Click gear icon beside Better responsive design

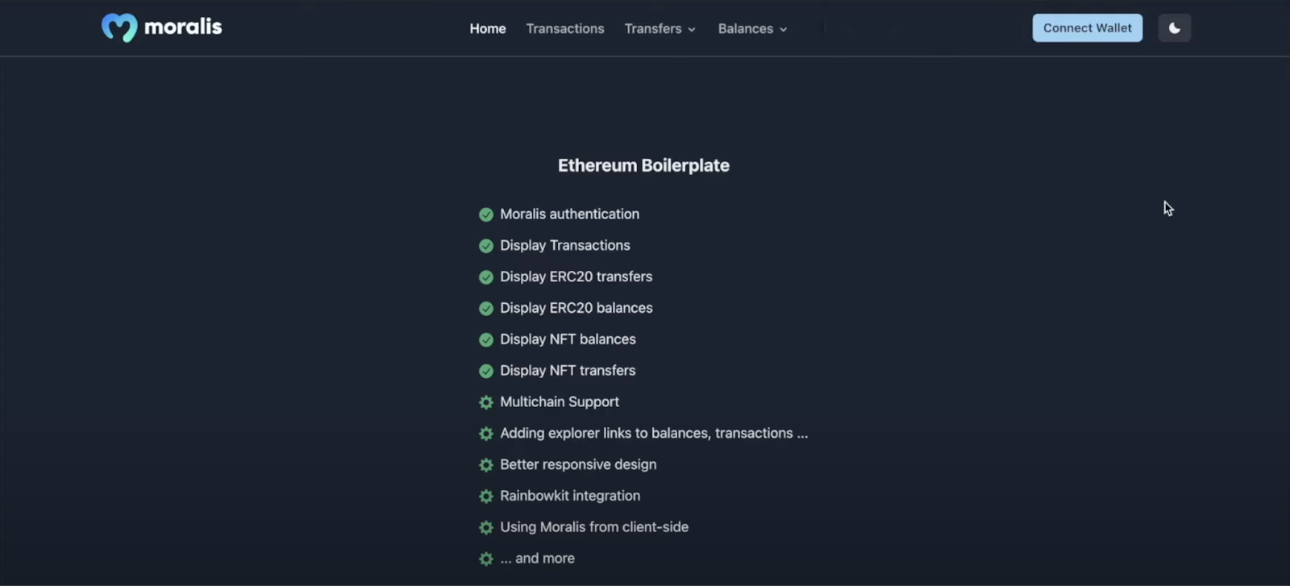coord(486,465)
